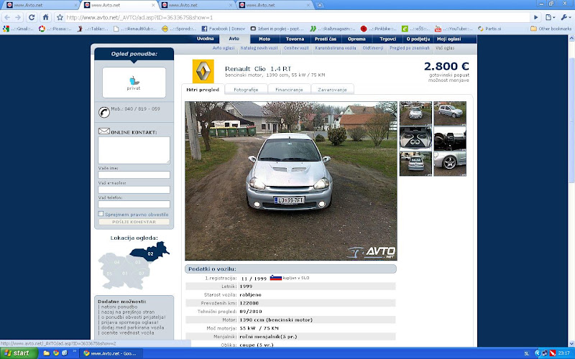Switch to the Financiranje tab
575x359 pixels.
(x=289, y=89)
